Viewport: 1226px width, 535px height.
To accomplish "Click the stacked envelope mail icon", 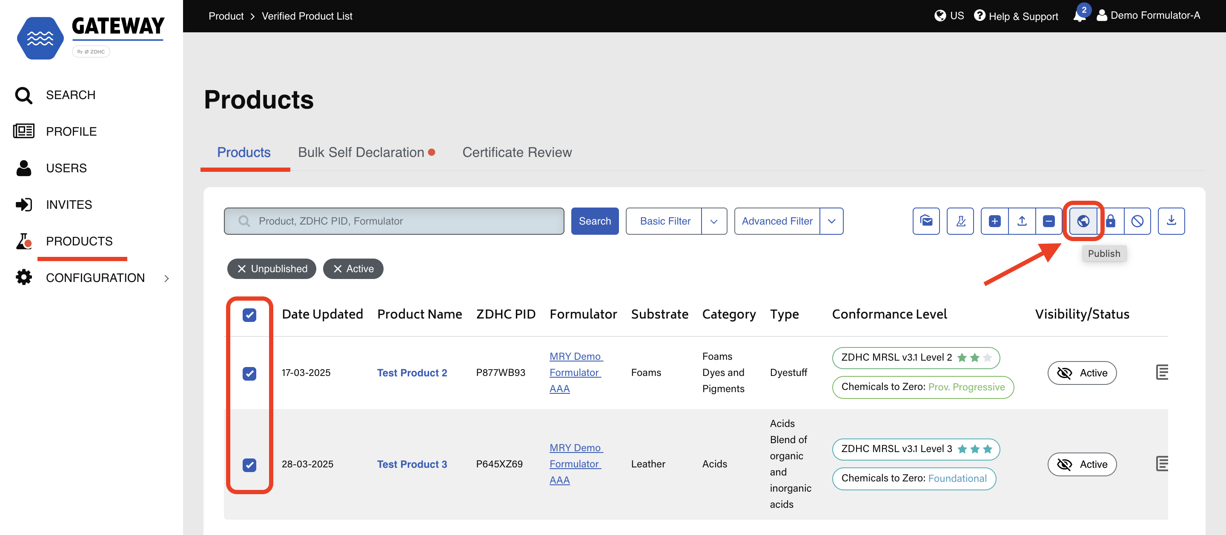I will coord(926,221).
